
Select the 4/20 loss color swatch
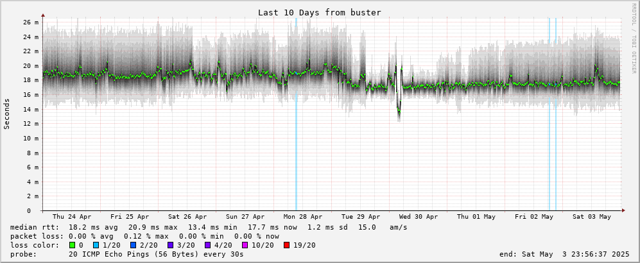[207, 246]
